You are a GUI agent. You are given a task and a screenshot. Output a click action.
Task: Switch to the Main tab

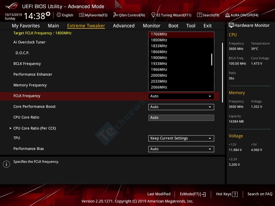(x=53, y=26)
